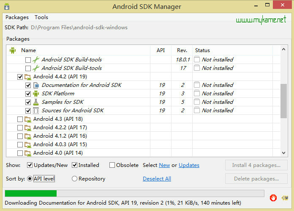Click the package list scroll down arrow
This screenshot has width=294, height=211.
283,153
